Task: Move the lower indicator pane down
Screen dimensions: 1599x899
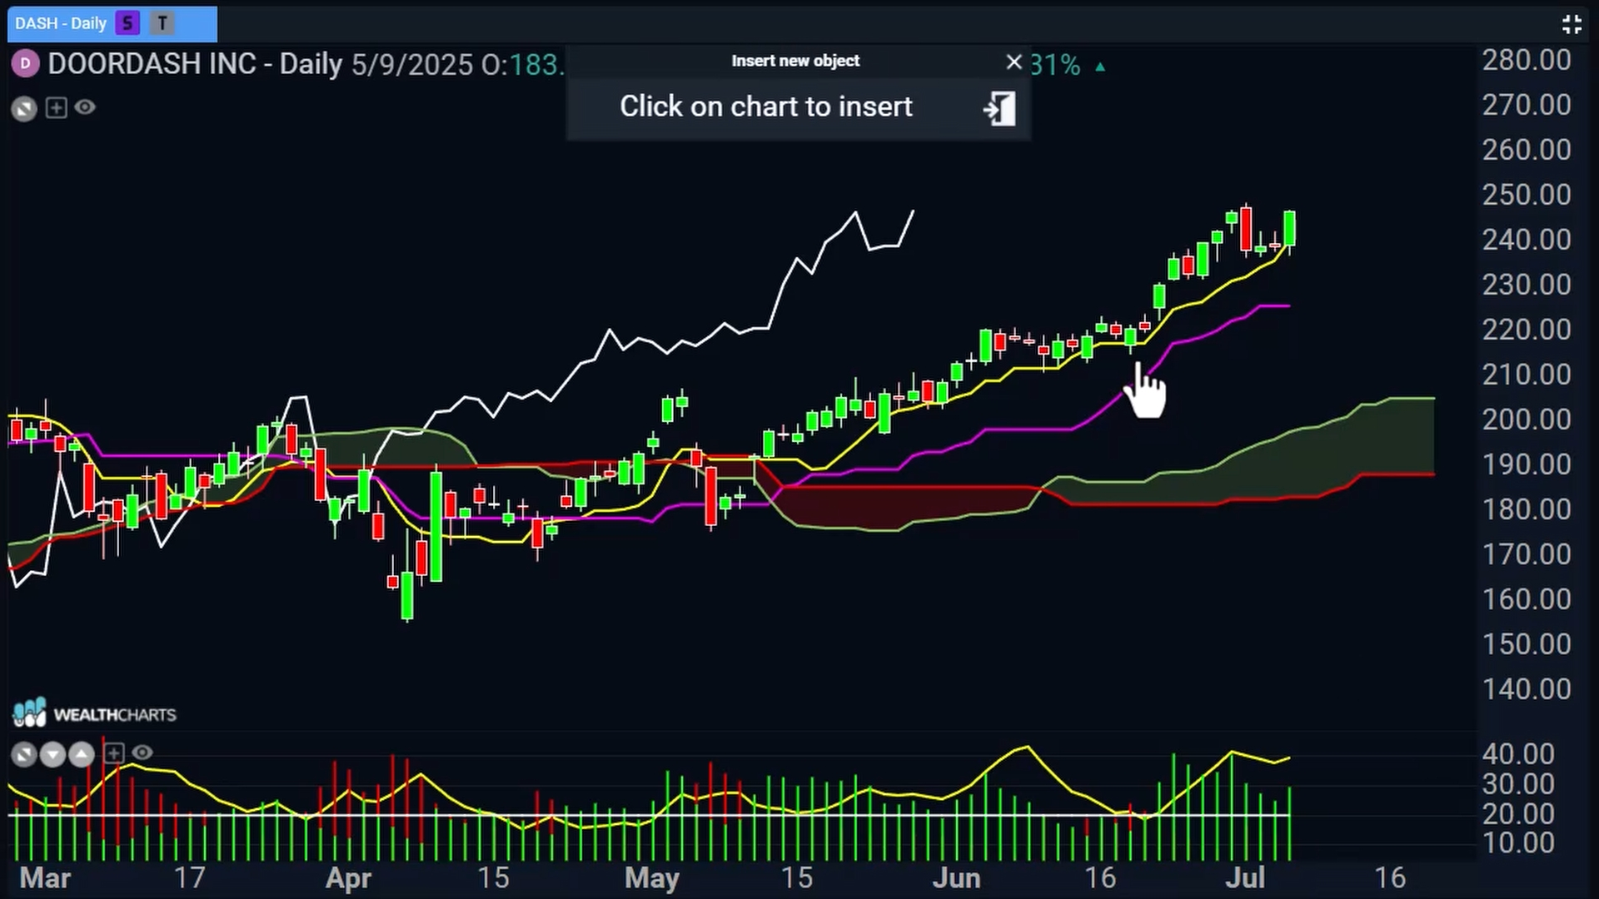Action: click(52, 755)
